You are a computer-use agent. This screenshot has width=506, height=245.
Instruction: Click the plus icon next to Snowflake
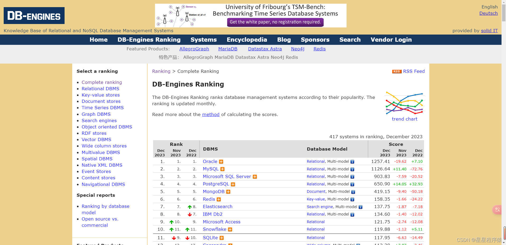230,229
